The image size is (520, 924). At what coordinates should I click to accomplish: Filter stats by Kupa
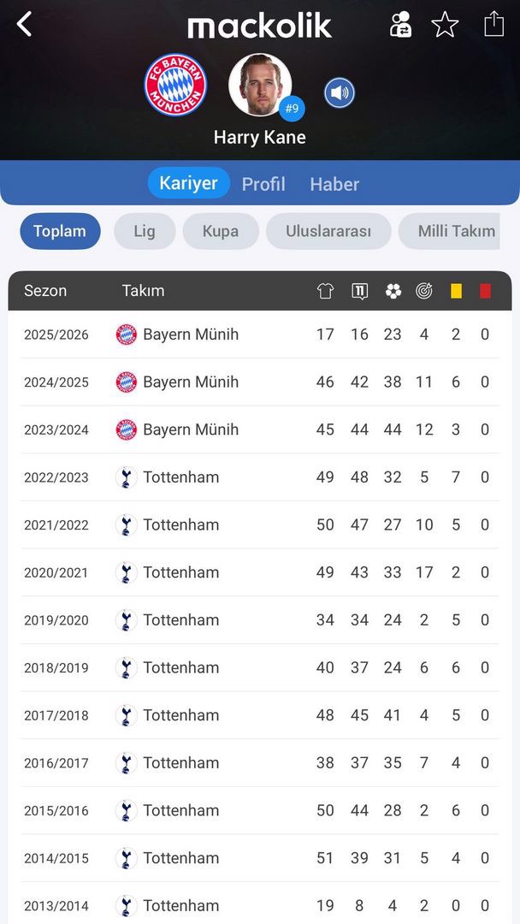point(221,231)
